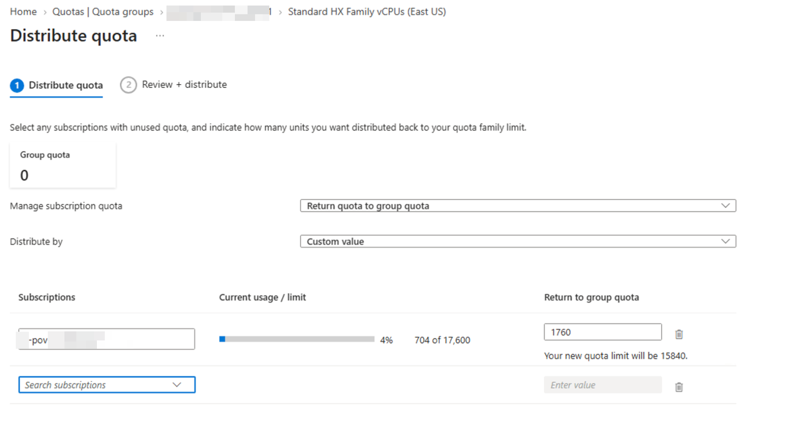The height and width of the screenshot is (421, 798).
Task: Click the 'Subscriptions' column header
Action: [47, 297]
